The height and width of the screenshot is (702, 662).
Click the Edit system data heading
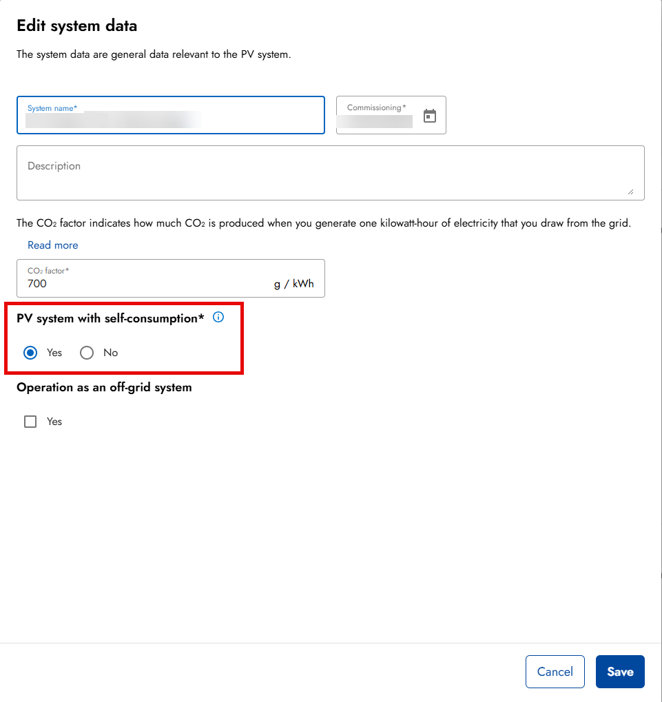[x=76, y=25]
